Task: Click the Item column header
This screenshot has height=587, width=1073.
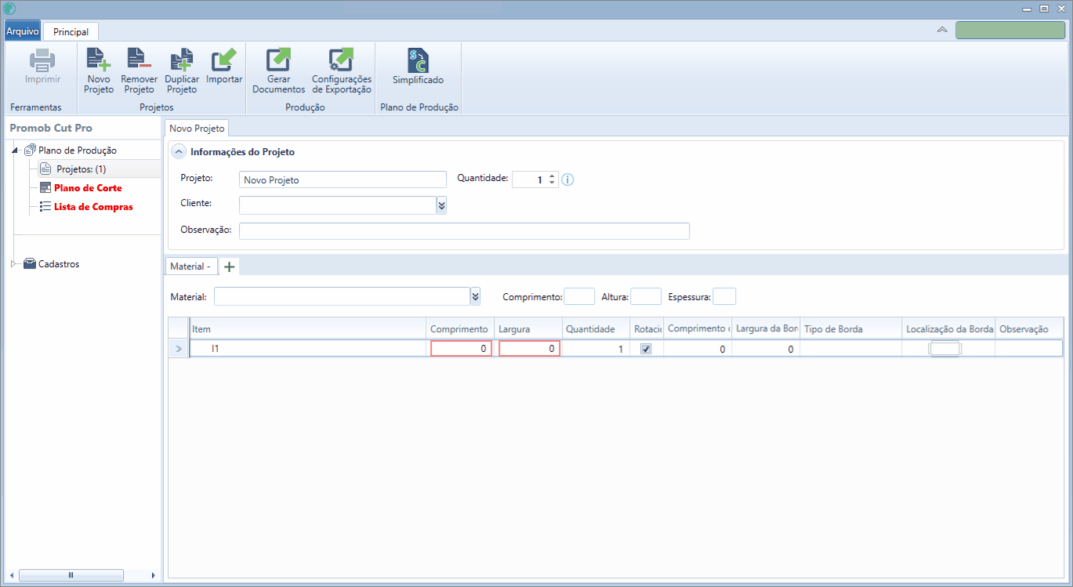Action: (x=308, y=329)
